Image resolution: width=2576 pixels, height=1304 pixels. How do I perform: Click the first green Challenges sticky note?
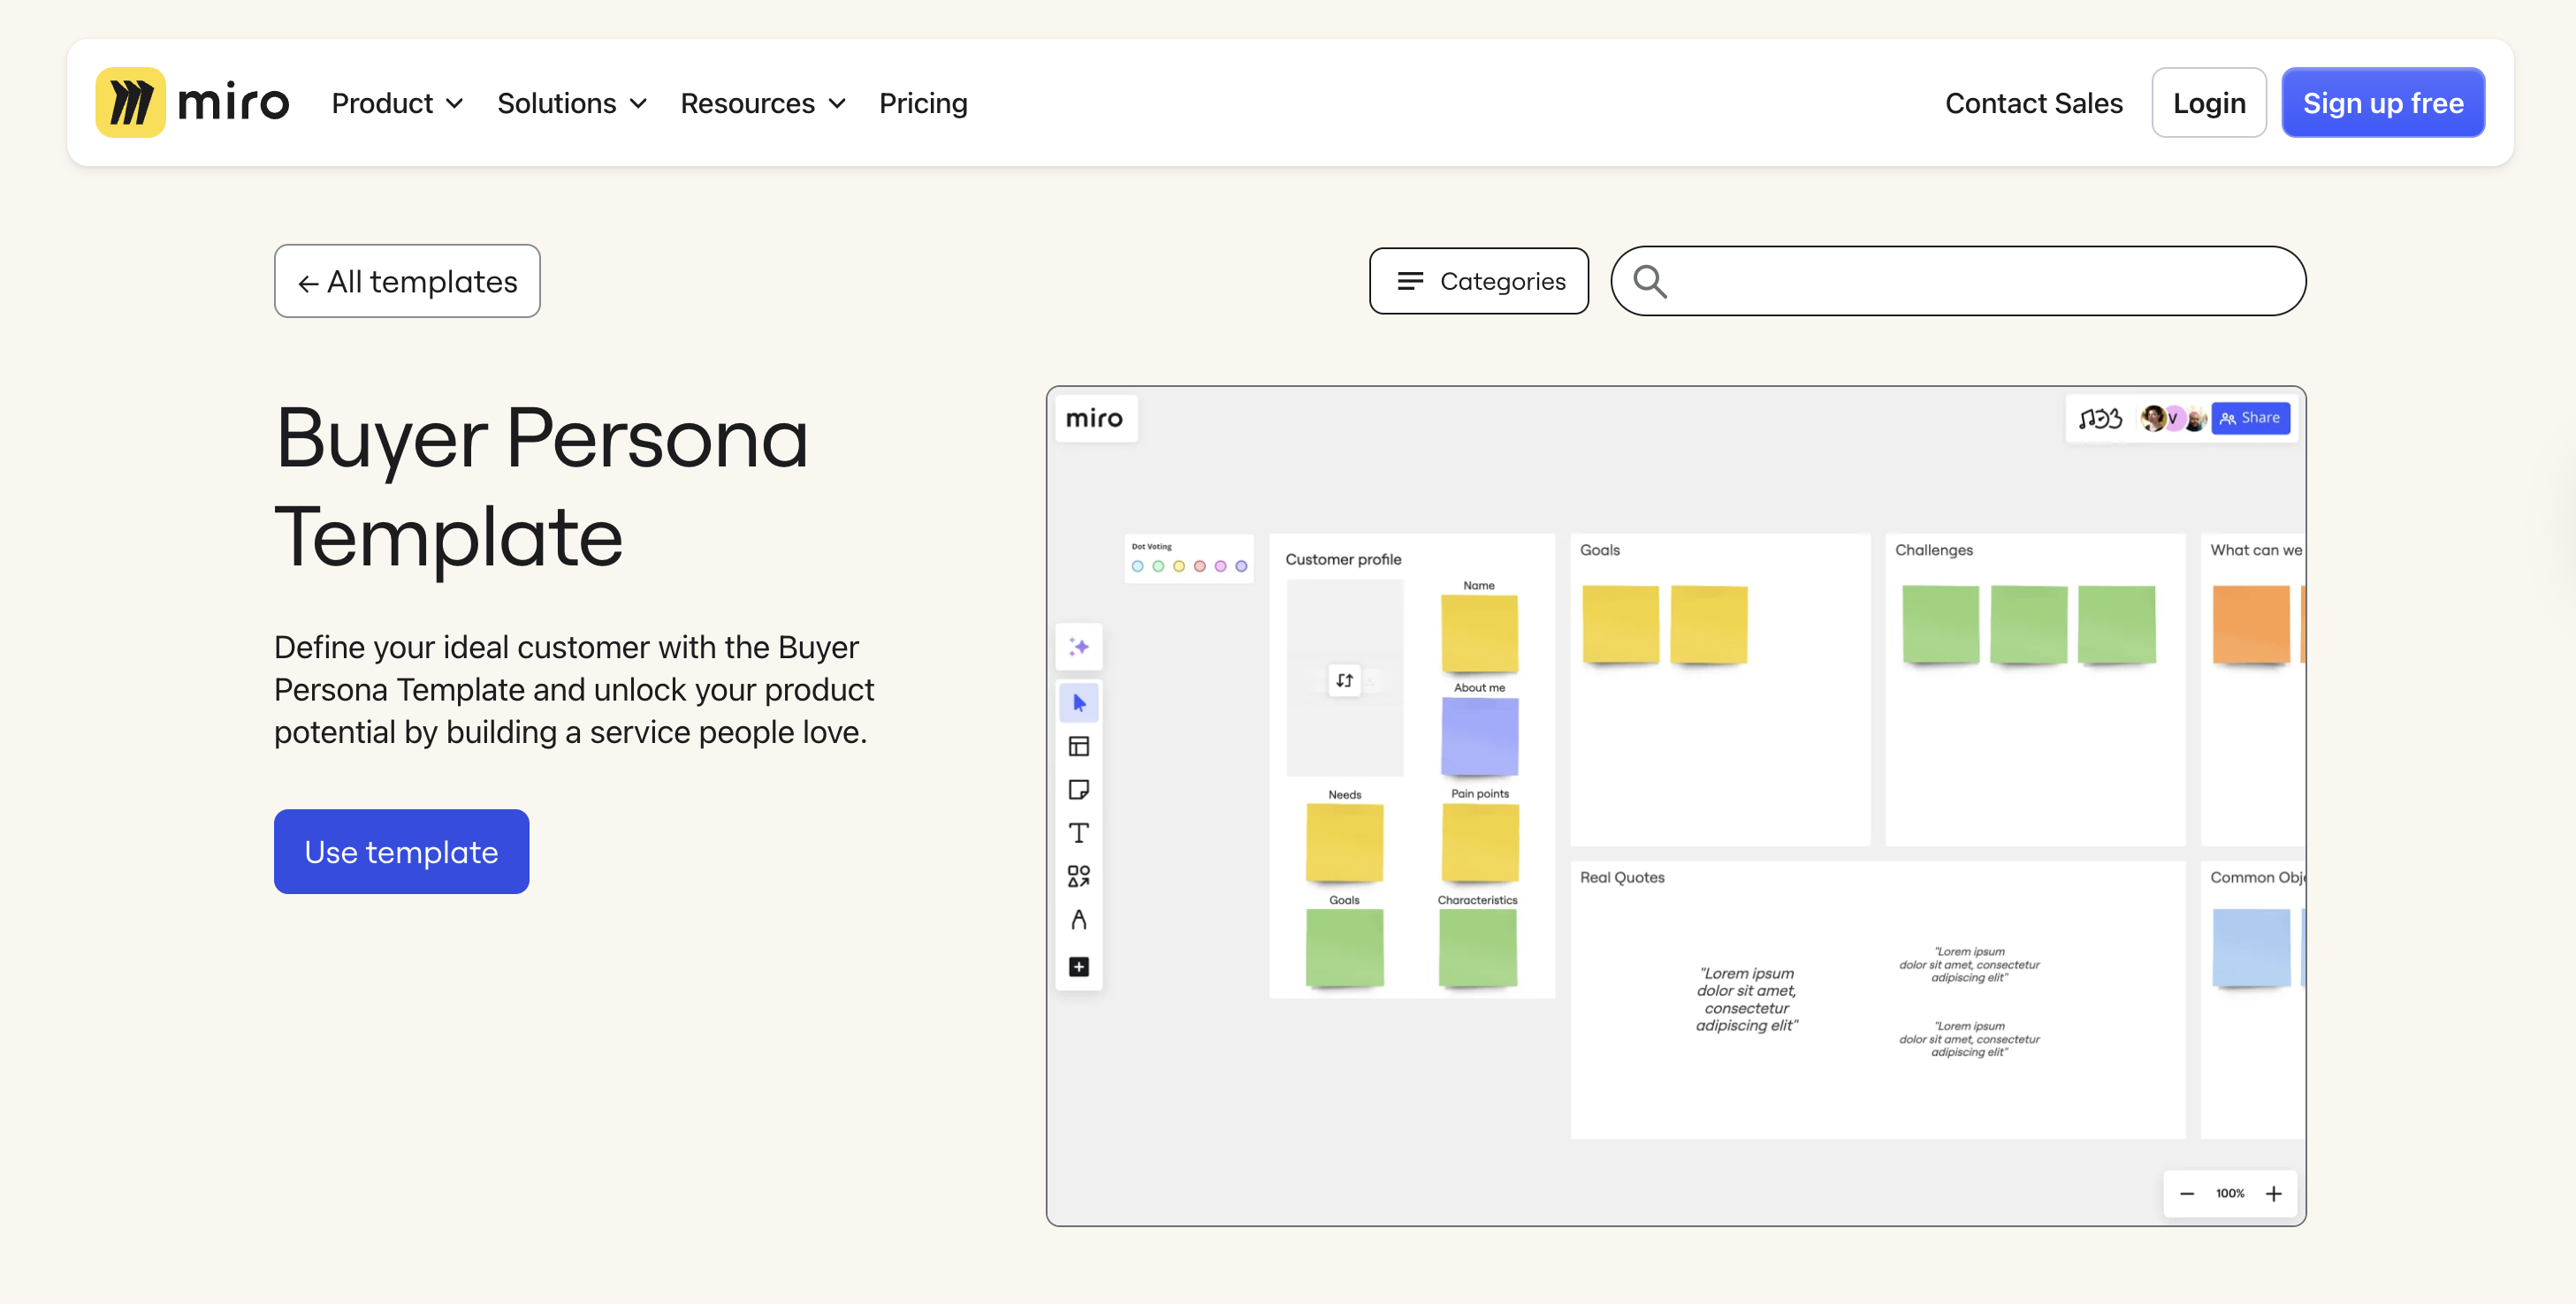[x=1941, y=625]
